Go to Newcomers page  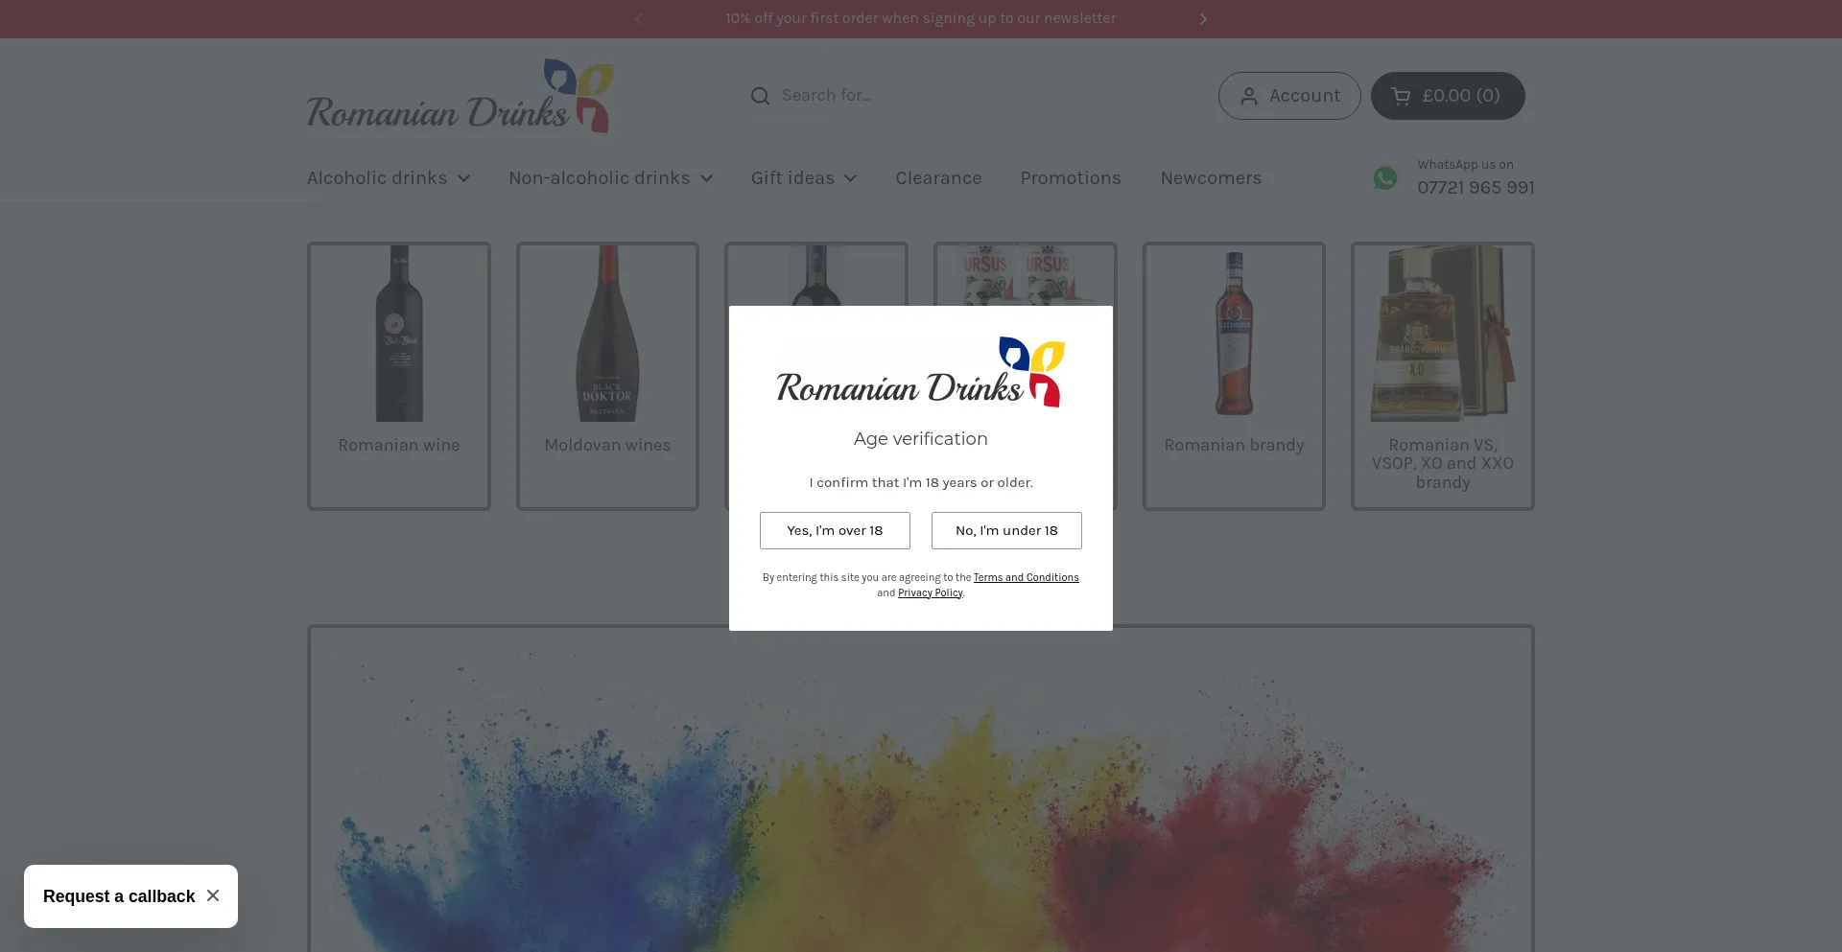click(x=1211, y=178)
